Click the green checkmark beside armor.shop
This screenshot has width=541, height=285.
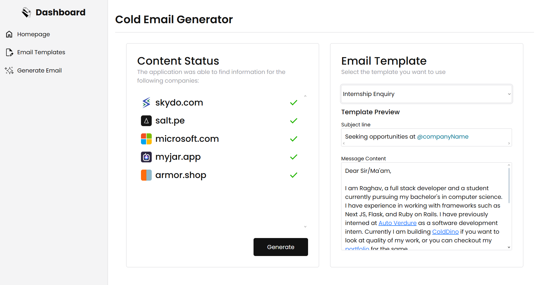pyautogui.click(x=294, y=175)
